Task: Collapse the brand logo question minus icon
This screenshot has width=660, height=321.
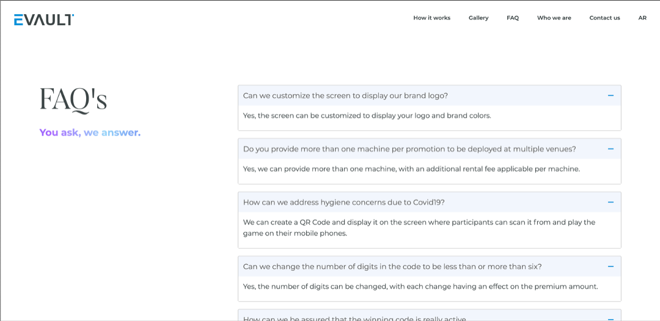Action: (610, 95)
